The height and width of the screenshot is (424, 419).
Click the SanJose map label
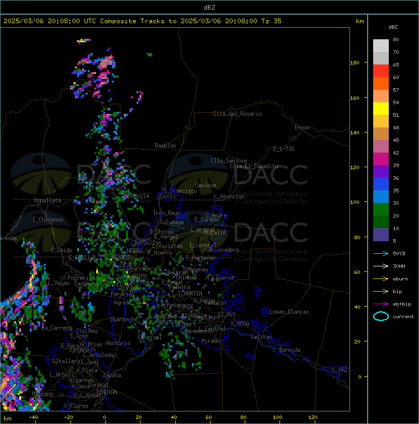(x=205, y=185)
